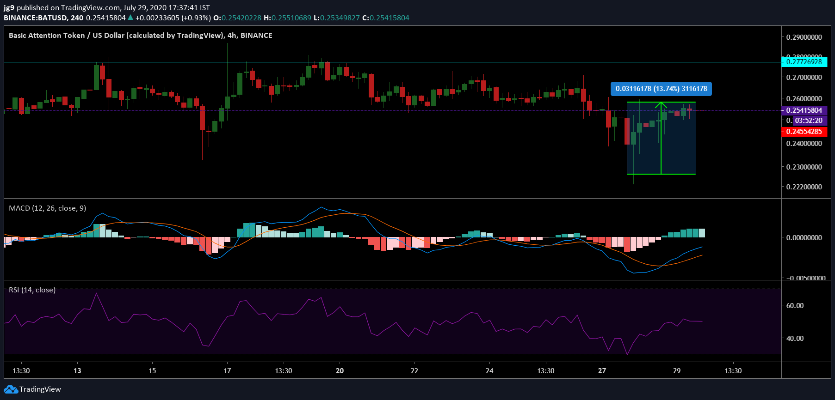Screen dimensions: 835x400
Task: Click the cyan 0.27726928 price label
Action: tap(804, 62)
